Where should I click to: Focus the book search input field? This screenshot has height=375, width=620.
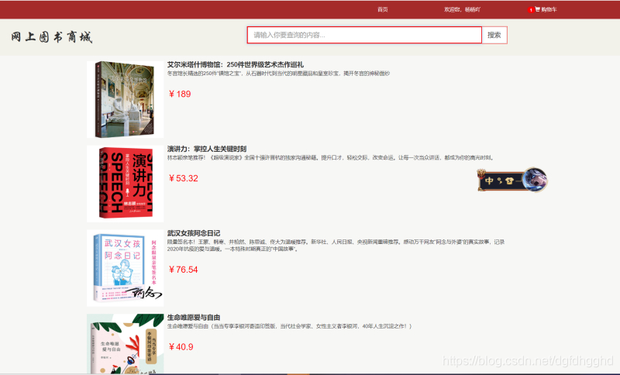pos(364,35)
